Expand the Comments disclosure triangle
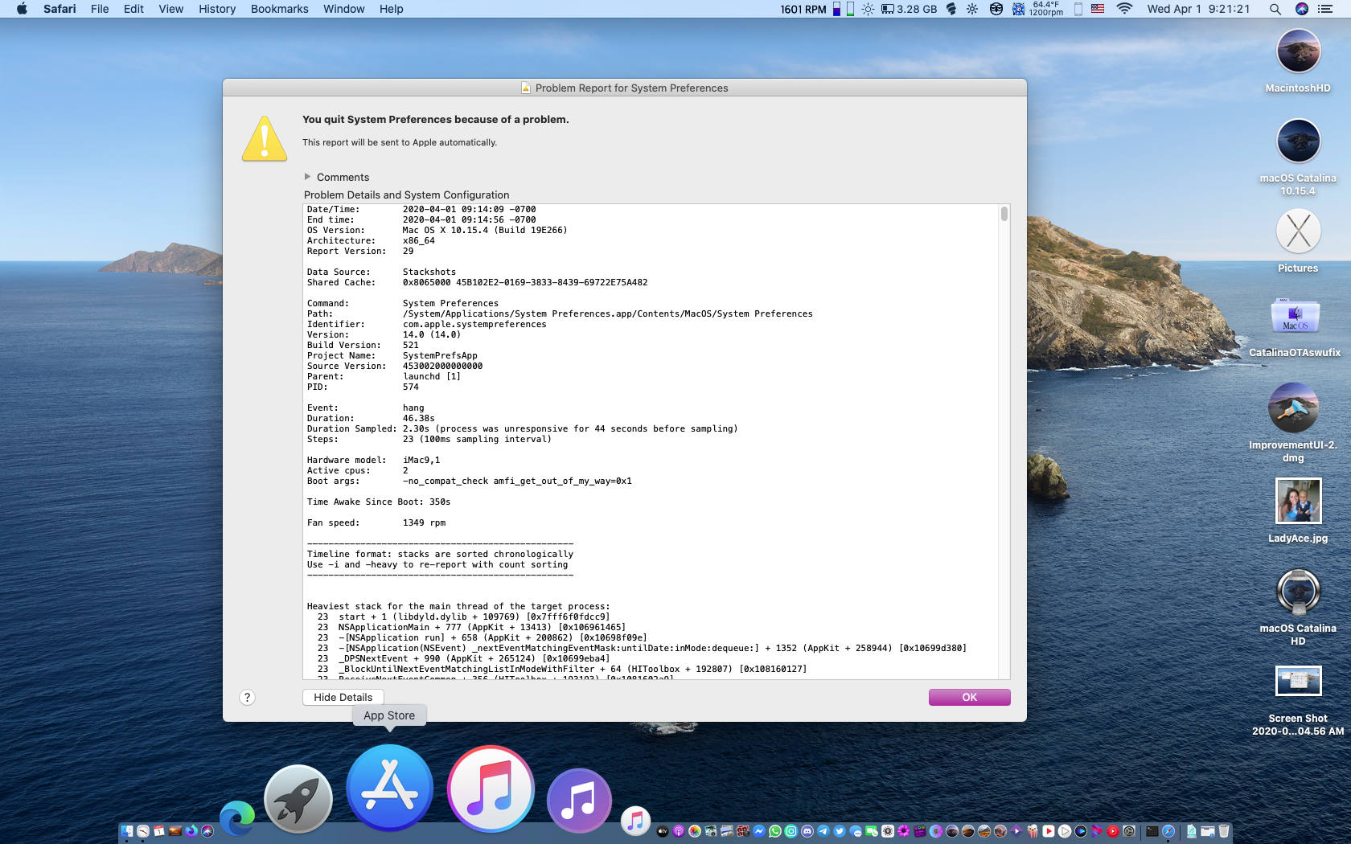The width and height of the screenshot is (1351, 844). point(307,177)
